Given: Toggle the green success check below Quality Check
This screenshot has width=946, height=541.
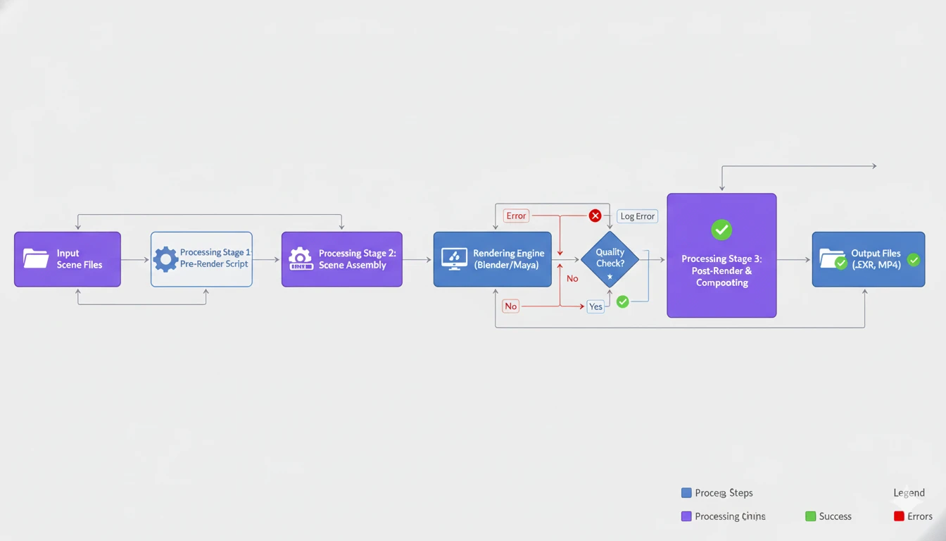Looking at the screenshot, I should (622, 301).
